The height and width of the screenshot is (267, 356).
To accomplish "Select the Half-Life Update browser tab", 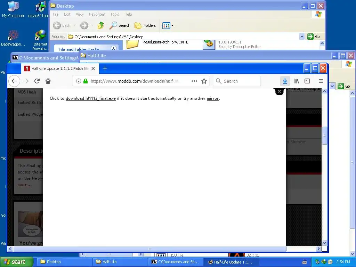I will pyautogui.click(x=60, y=68).
